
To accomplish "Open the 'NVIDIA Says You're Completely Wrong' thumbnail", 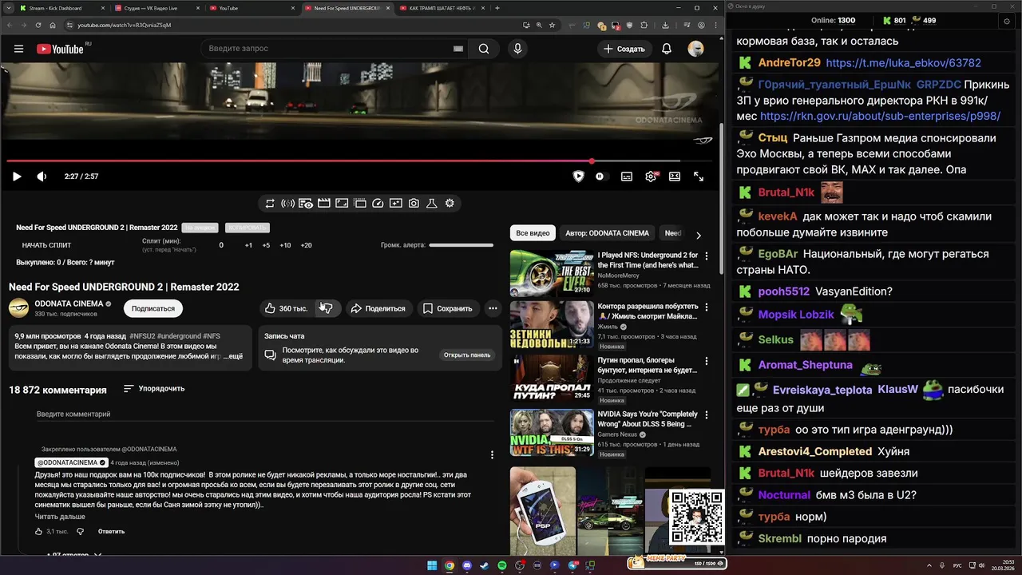I will (x=552, y=433).
